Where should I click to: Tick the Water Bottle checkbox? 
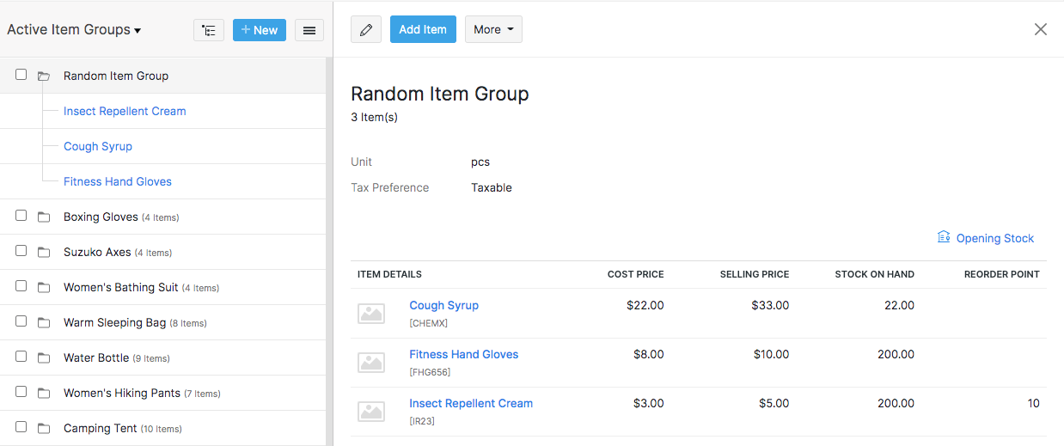click(21, 357)
